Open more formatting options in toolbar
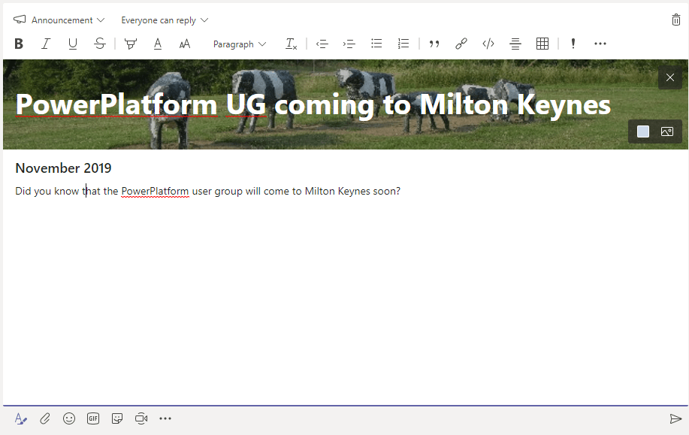Image resolution: width=689 pixels, height=435 pixels. click(x=600, y=44)
